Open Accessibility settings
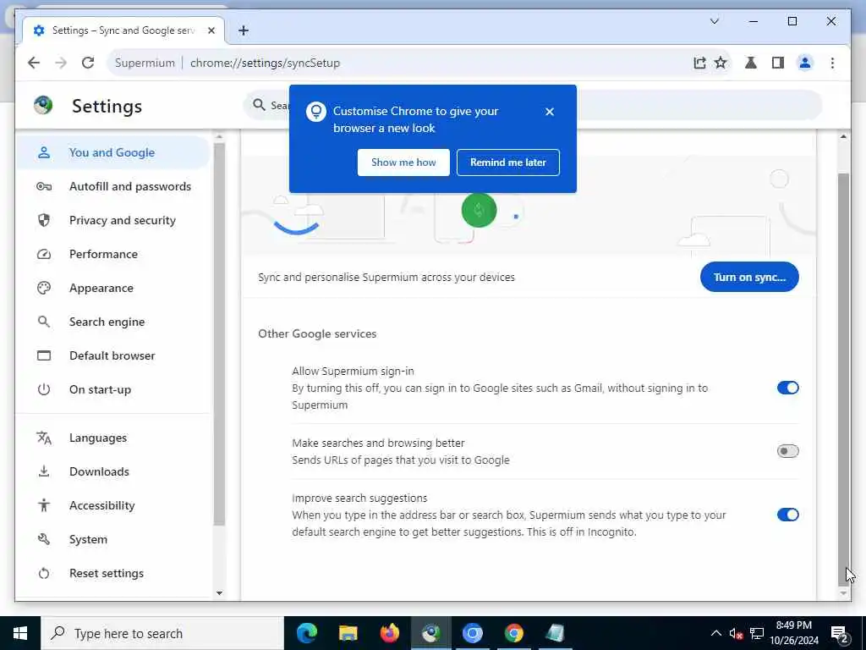This screenshot has height=650, width=866. click(x=113, y=505)
